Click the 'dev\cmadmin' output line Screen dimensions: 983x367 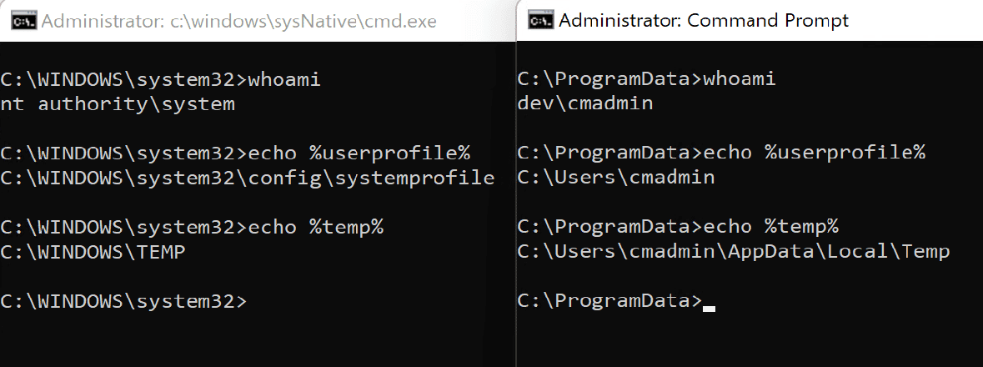click(585, 103)
